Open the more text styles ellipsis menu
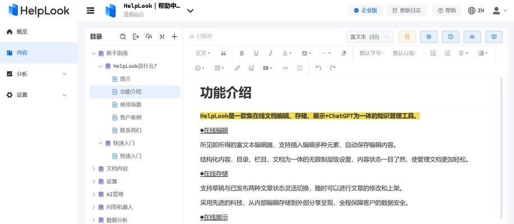Image resolution: width=514 pixels, height=224 pixels. (326, 53)
